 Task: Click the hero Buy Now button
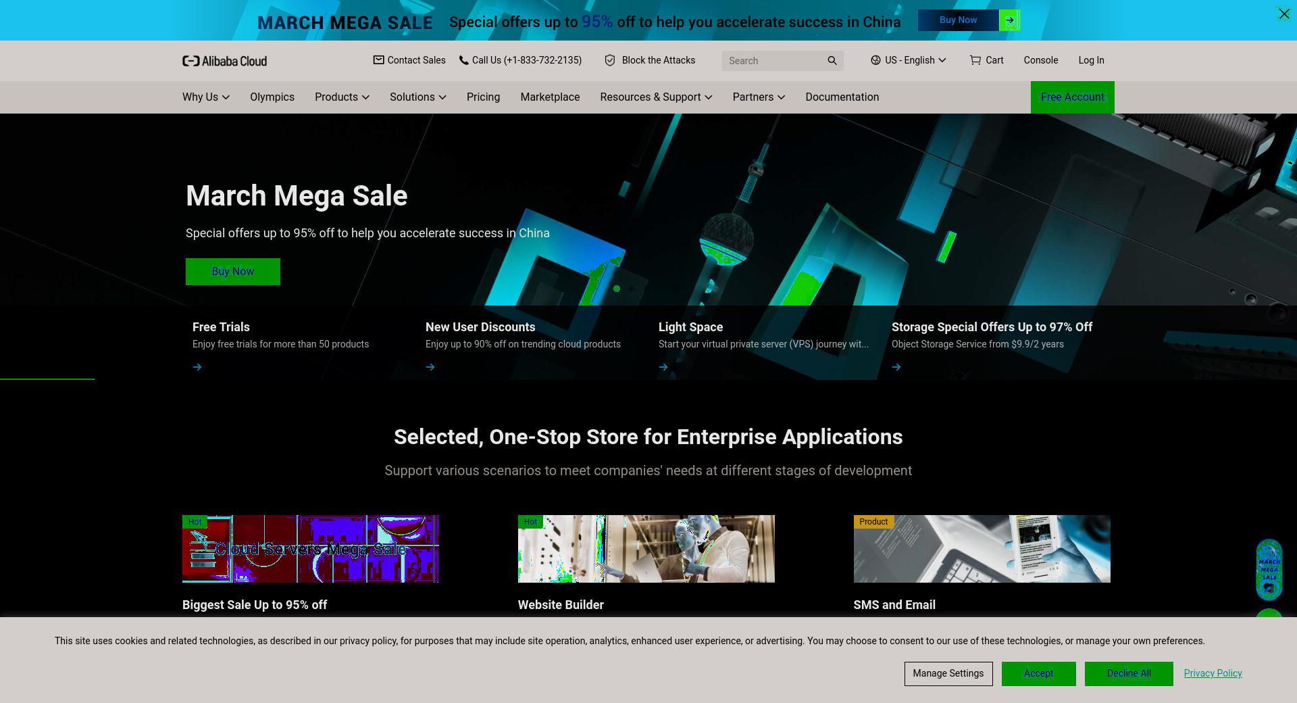pyautogui.click(x=233, y=272)
